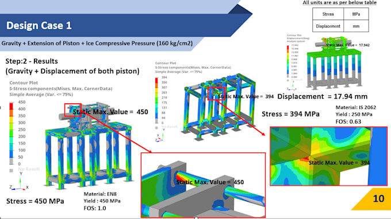Click the red swatch beside legend value 394

coord(156,80)
